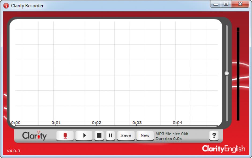Maximize the Clarity Recorder window

coord(226,4)
